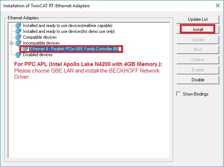Collapse the Incompatible devices tree node
The height and width of the screenshot is (167, 224).
tap(12, 43)
